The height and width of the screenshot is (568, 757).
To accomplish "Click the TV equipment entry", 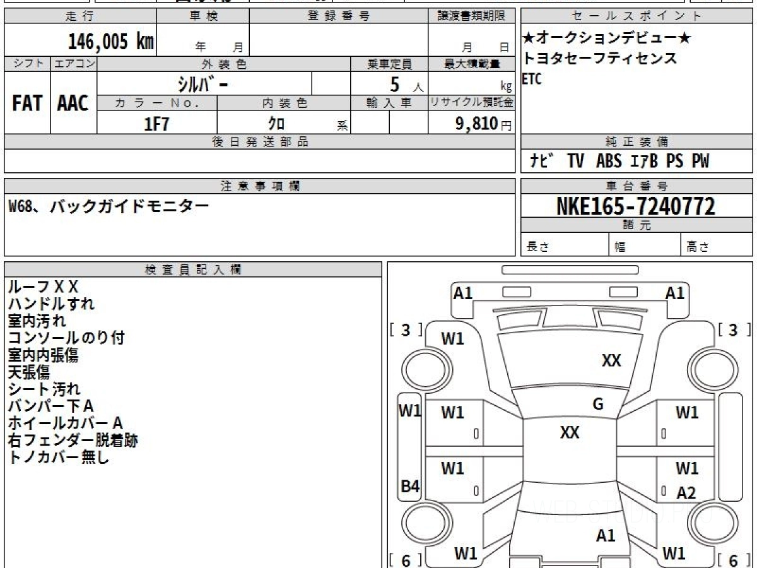I will [x=575, y=162].
